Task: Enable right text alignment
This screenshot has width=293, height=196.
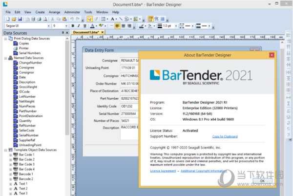Action: 129,26
